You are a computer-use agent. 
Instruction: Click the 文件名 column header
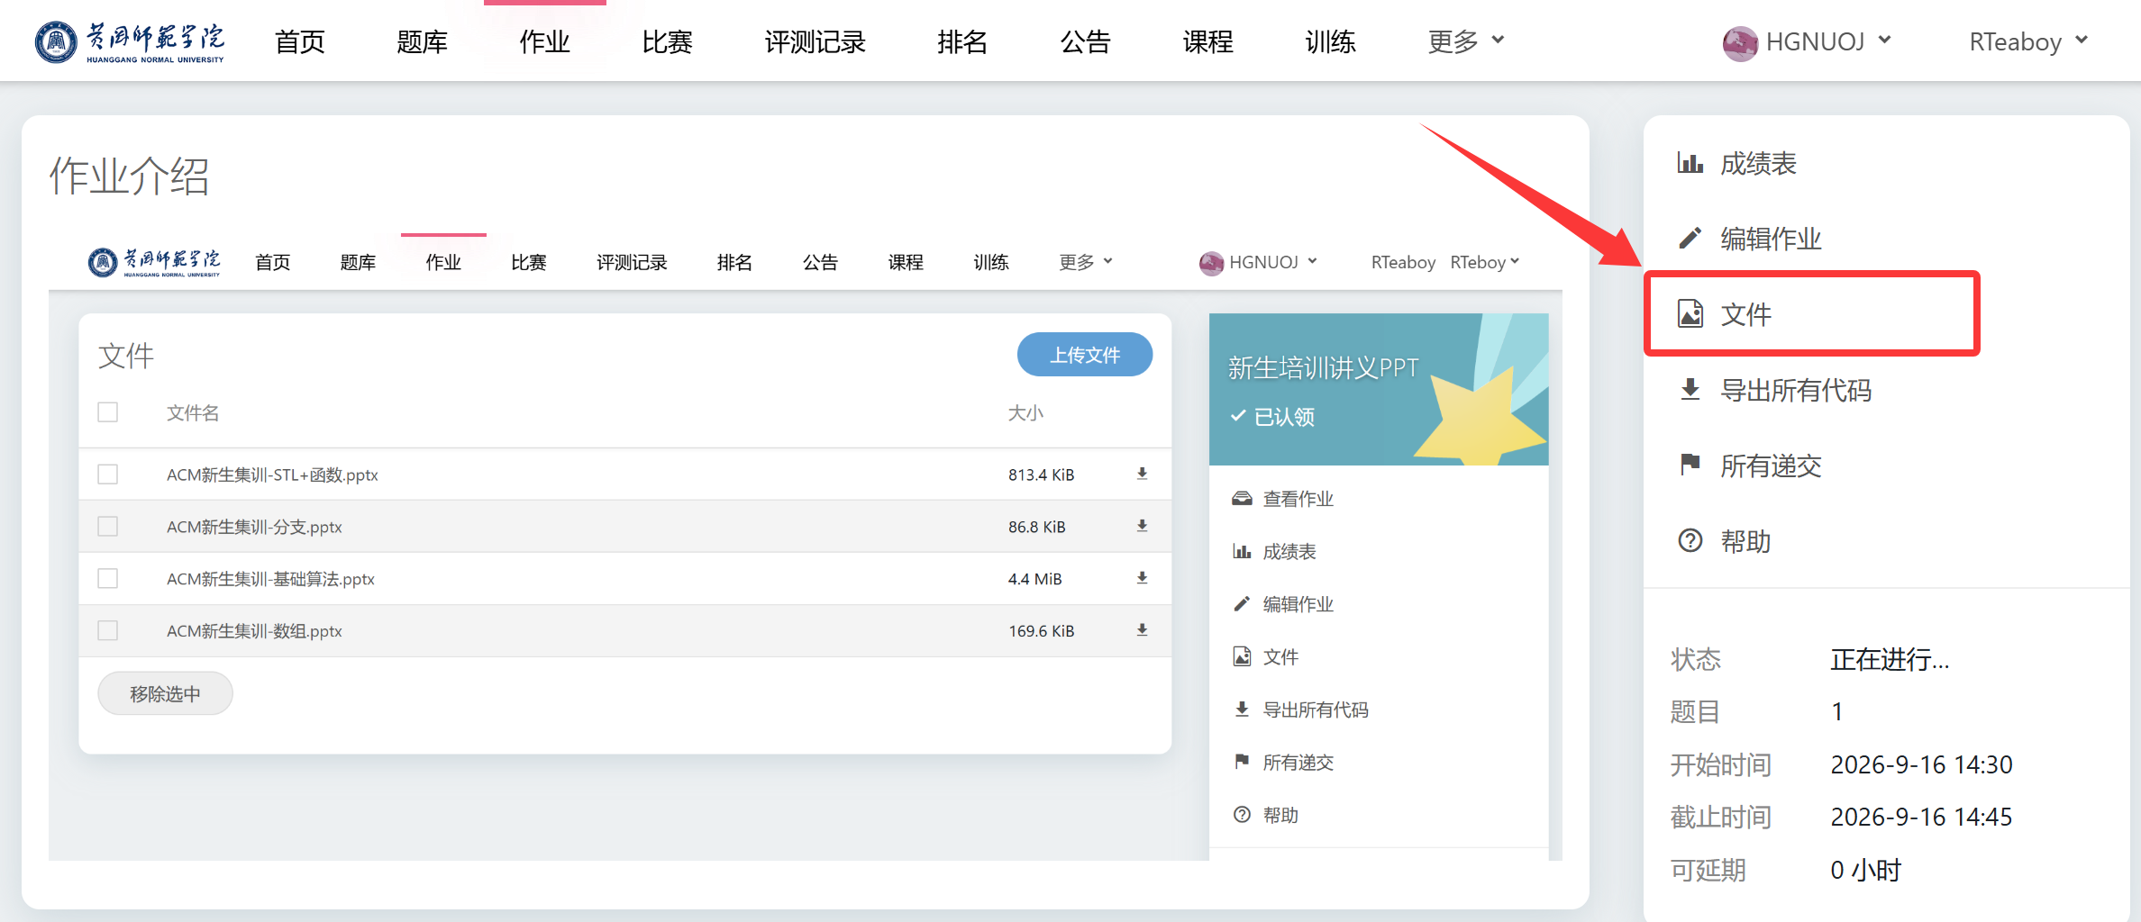(x=193, y=412)
